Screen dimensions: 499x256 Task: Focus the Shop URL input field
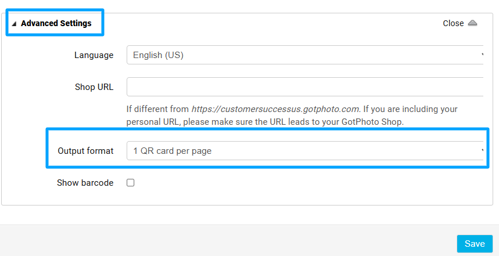pyautogui.click(x=305, y=87)
